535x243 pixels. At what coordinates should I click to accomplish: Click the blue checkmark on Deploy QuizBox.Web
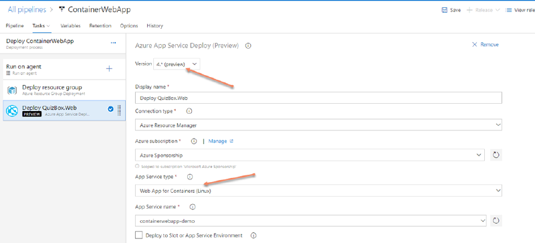[110, 109]
